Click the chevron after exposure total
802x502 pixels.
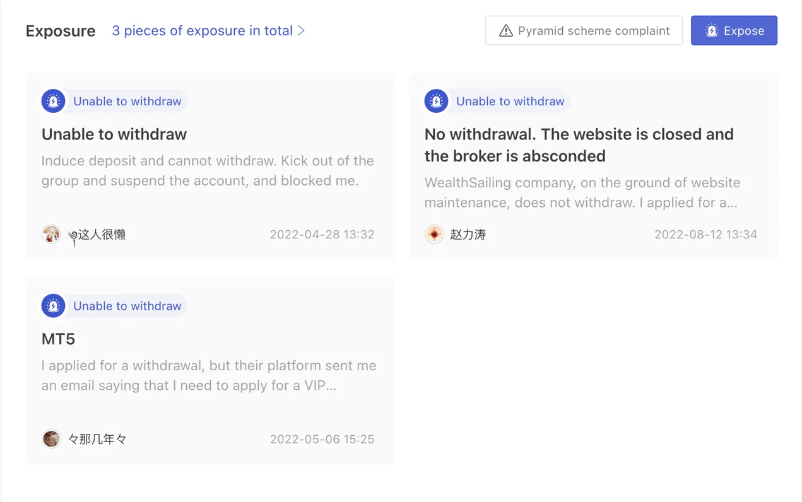coord(302,30)
